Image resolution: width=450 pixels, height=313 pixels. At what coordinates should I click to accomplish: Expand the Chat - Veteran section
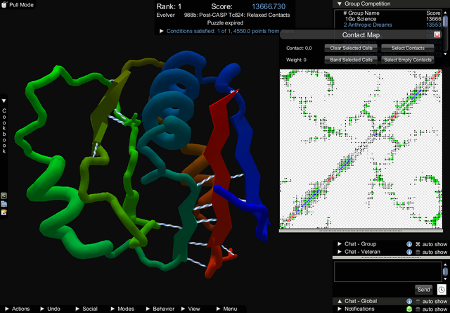click(x=340, y=252)
